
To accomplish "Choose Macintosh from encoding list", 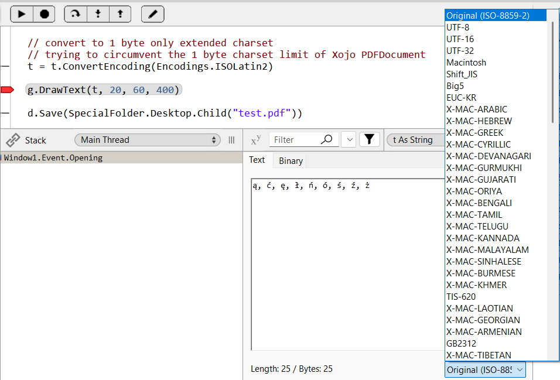I will point(496,63).
